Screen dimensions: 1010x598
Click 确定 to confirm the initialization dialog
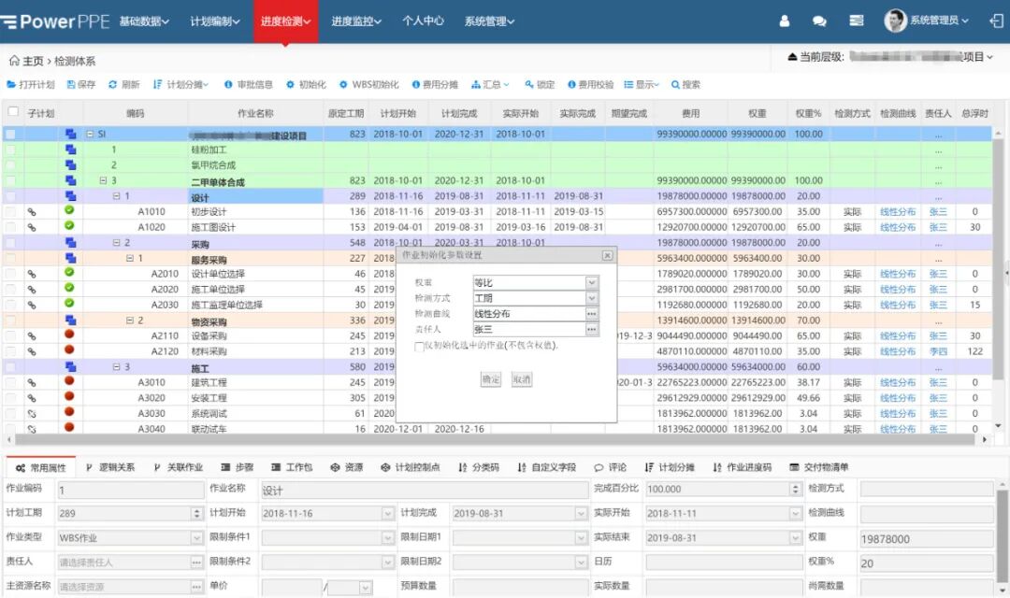pos(490,379)
